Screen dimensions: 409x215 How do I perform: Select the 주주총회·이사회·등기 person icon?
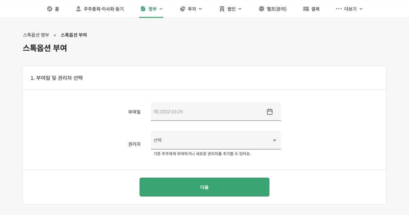(79, 9)
